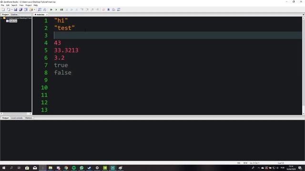The height and width of the screenshot is (171, 305).
Task: Open the editor tab list dropdown arrow
Action: pyautogui.click(x=303, y=15)
